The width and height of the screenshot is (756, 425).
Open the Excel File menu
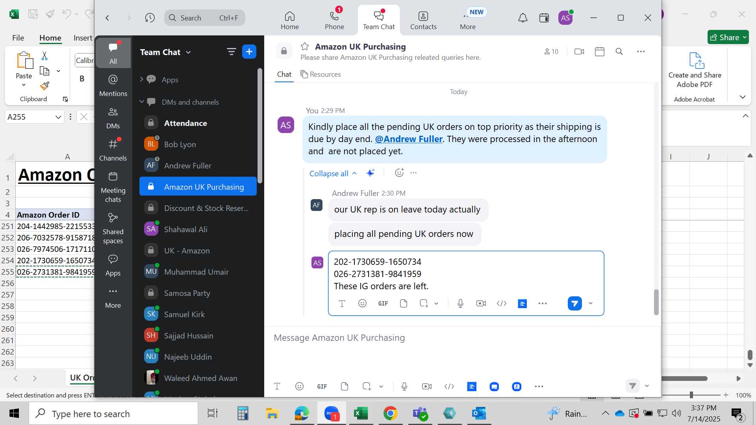click(x=18, y=38)
